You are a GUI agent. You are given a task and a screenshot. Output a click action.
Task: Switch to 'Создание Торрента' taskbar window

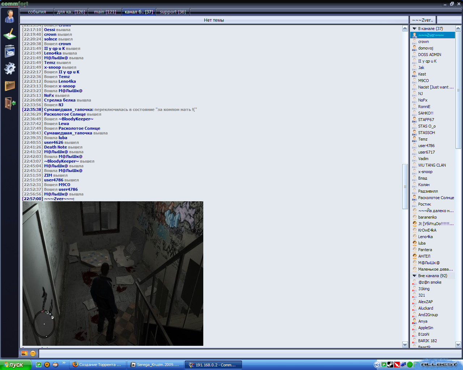click(x=97, y=365)
